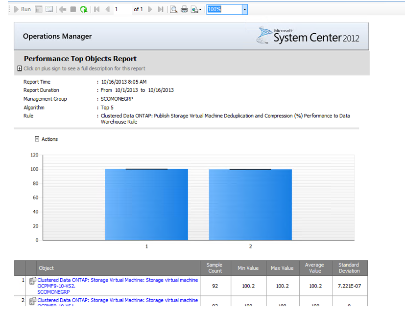Toggle Print Layout preview icon
The image size is (405, 310).
(173, 9)
